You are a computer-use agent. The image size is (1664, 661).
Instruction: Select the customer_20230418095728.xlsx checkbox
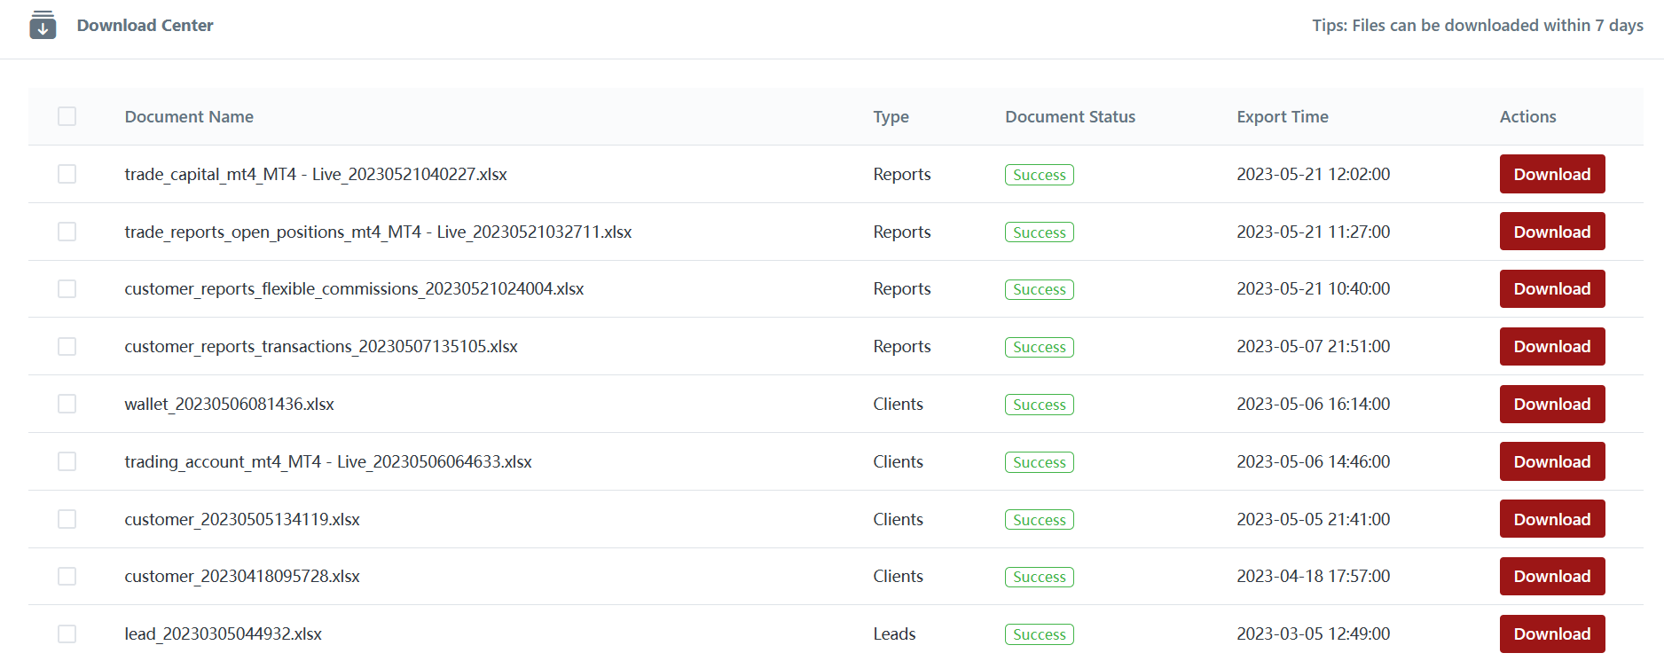tap(67, 576)
